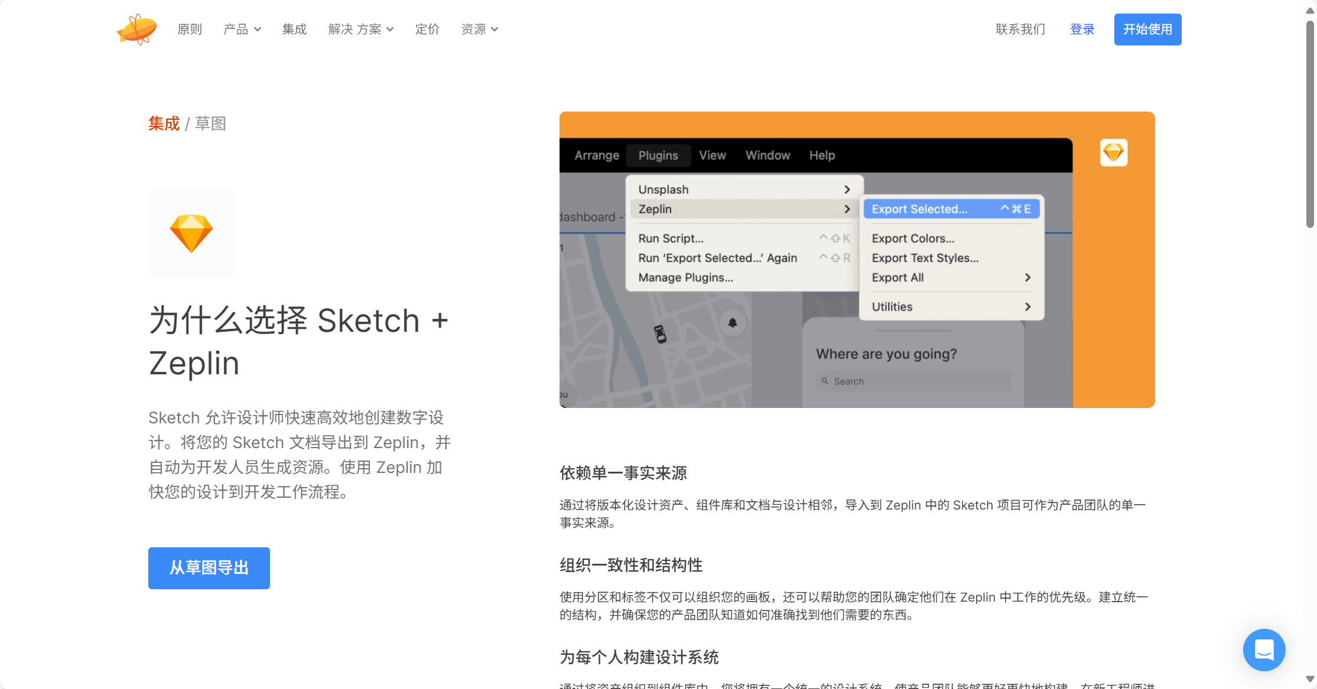1317x689 pixels.
Task: Click the bell icon on the map
Action: click(733, 322)
